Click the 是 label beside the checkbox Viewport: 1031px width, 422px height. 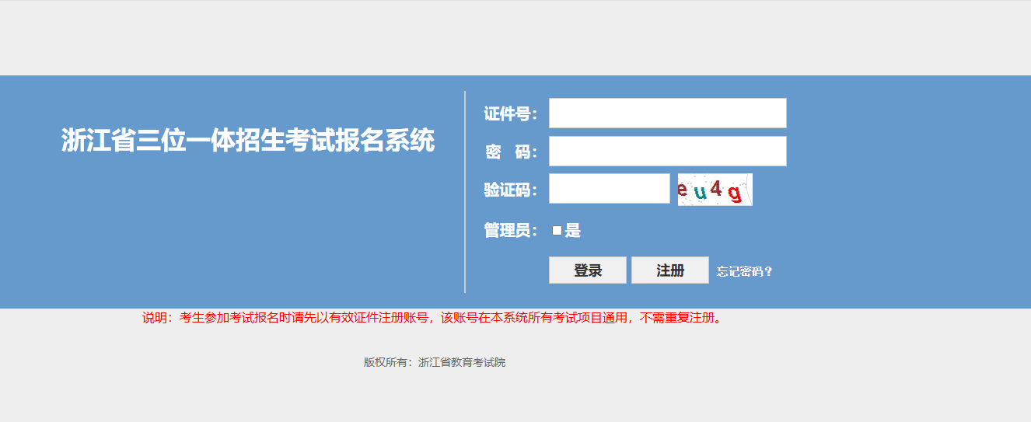(573, 230)
